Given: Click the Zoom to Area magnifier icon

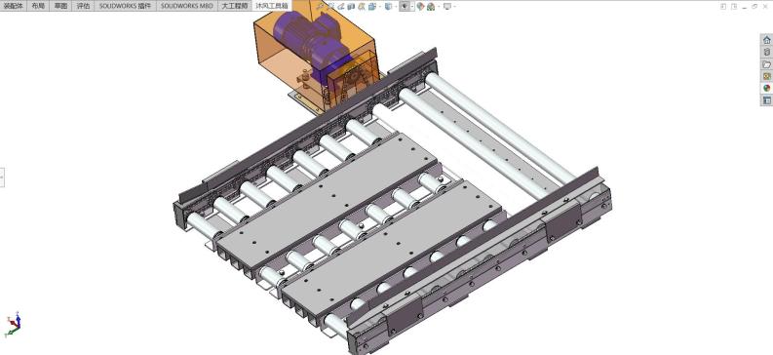Looking at the screenshot, I should [330, 7].
